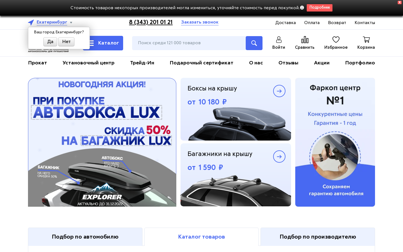Expand the Екатеринбург city dropdown arrow
403x252 pixels.
(71, 23)
